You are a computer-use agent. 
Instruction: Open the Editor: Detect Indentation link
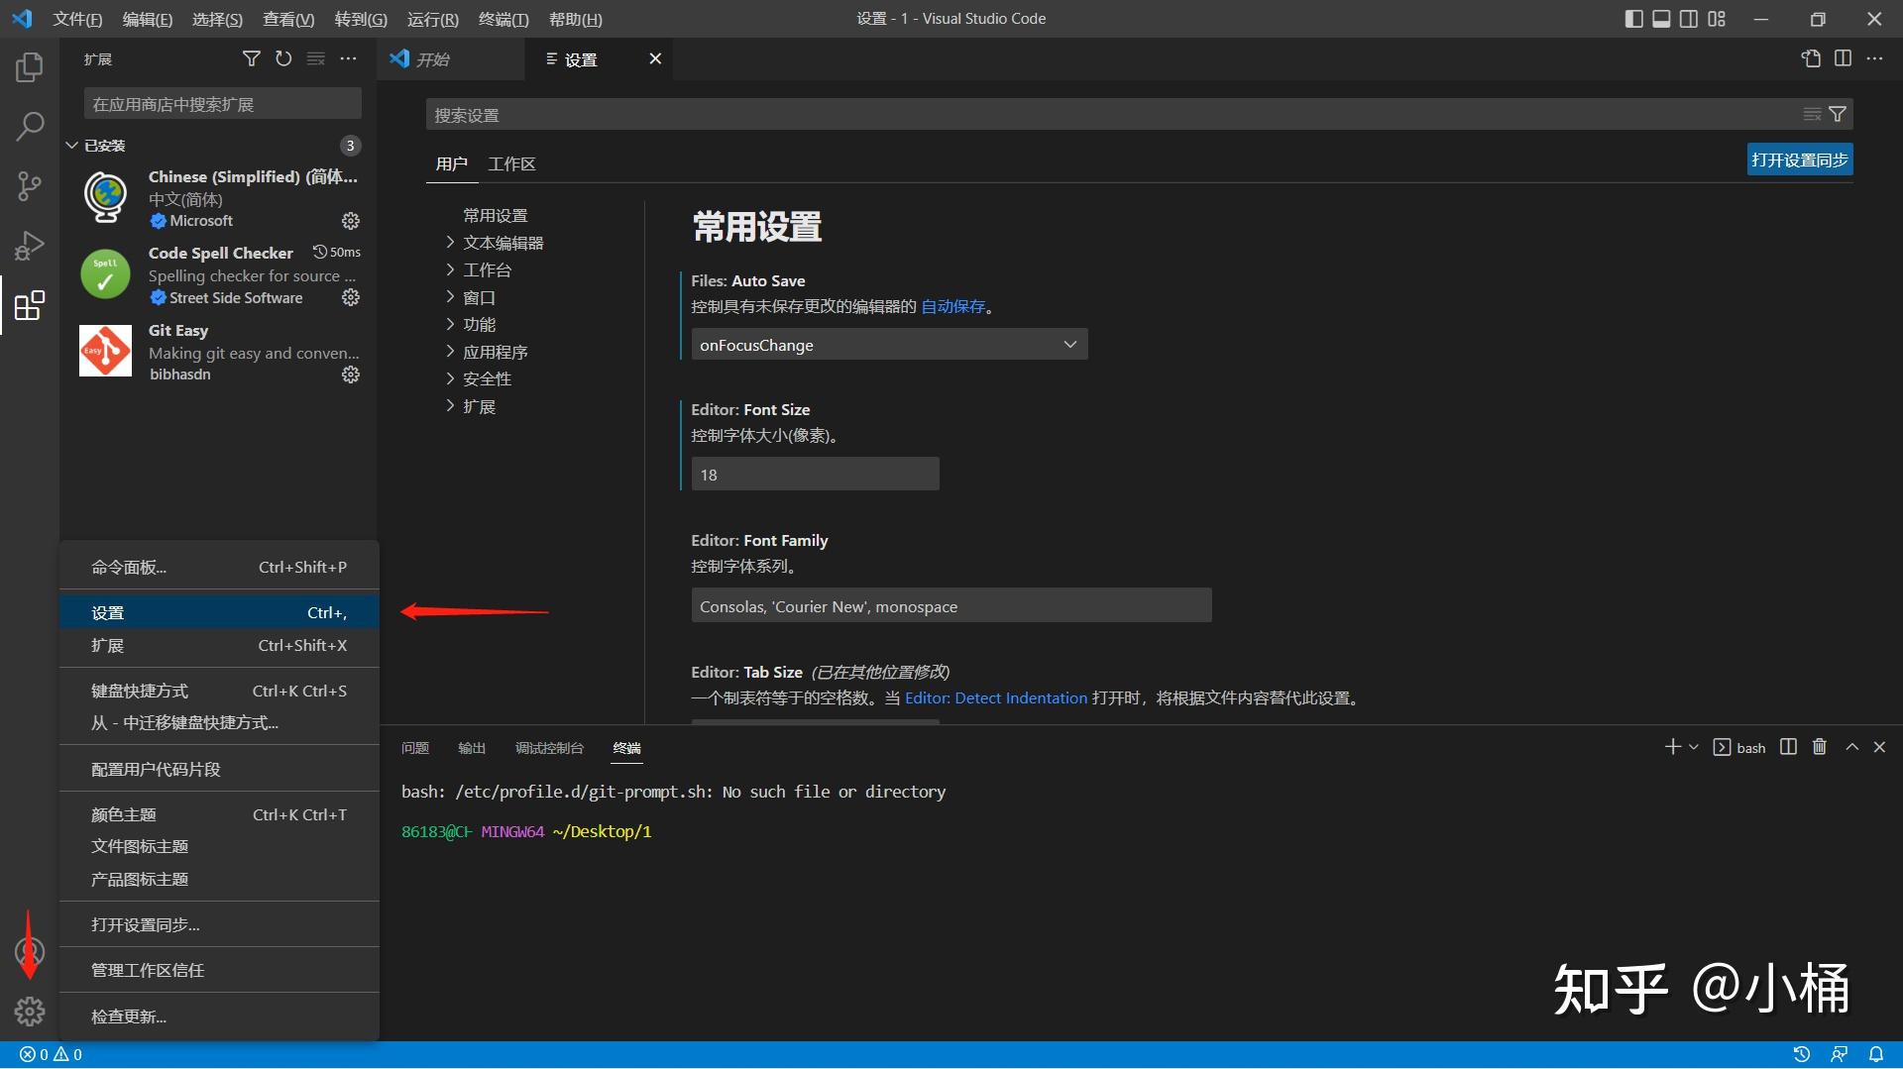[x=996, y=697]
